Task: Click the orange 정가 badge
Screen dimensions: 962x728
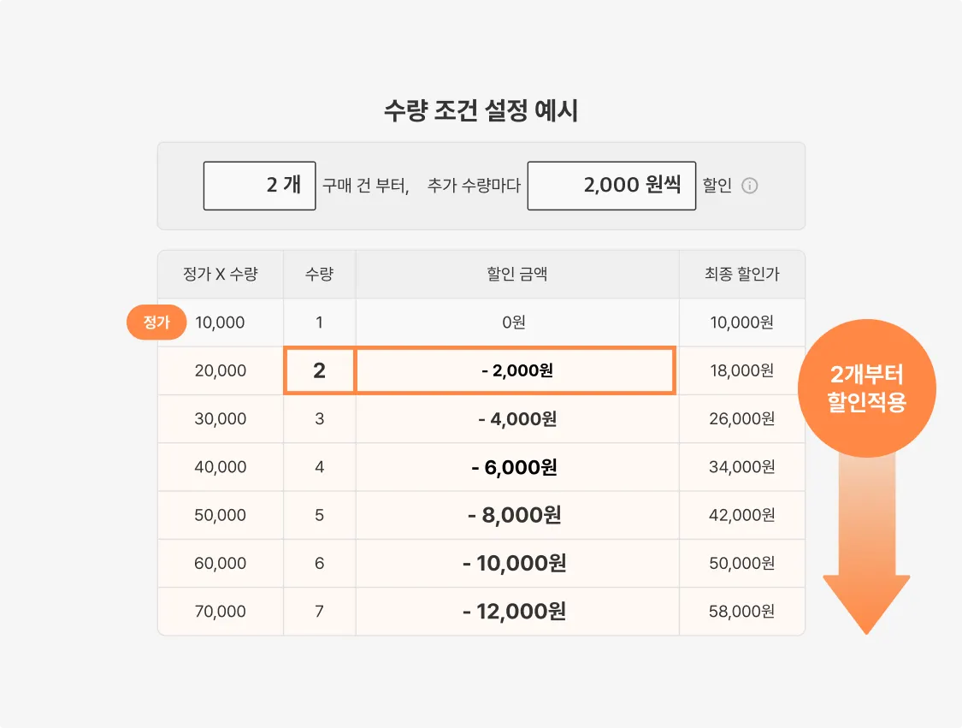Action: pyautogui.click(x=156, y=323)
